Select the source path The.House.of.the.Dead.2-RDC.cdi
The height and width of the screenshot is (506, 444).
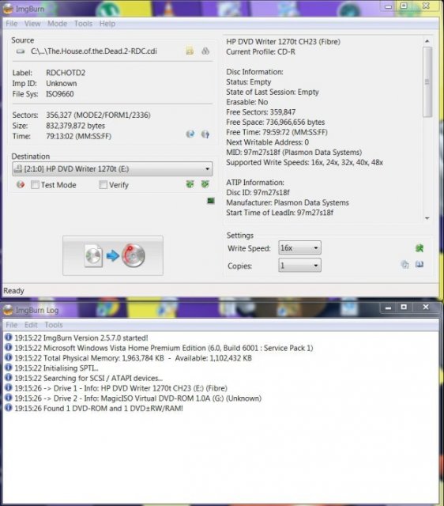point(94,51)
